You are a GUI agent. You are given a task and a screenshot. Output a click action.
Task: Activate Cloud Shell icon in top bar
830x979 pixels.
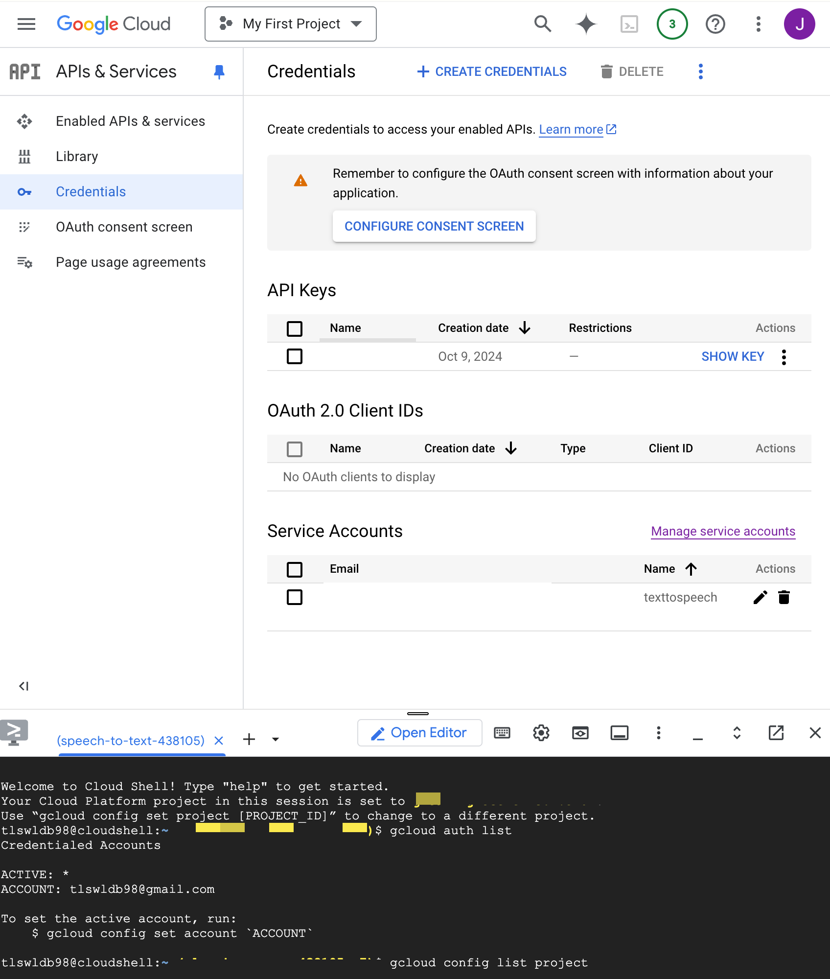point(629,24)
